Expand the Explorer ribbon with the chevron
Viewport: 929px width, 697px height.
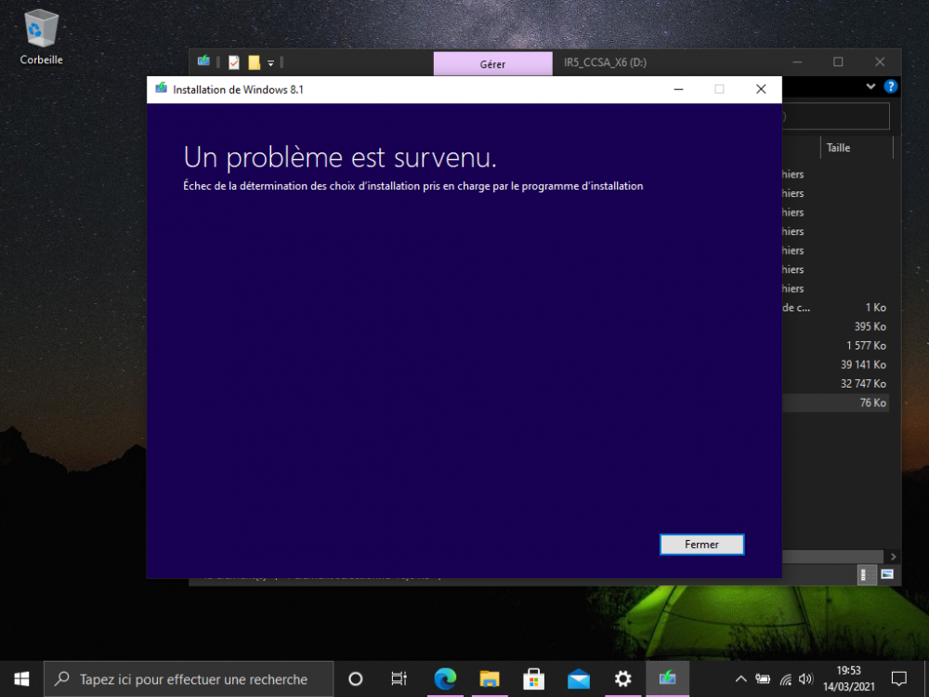point(870,86)
